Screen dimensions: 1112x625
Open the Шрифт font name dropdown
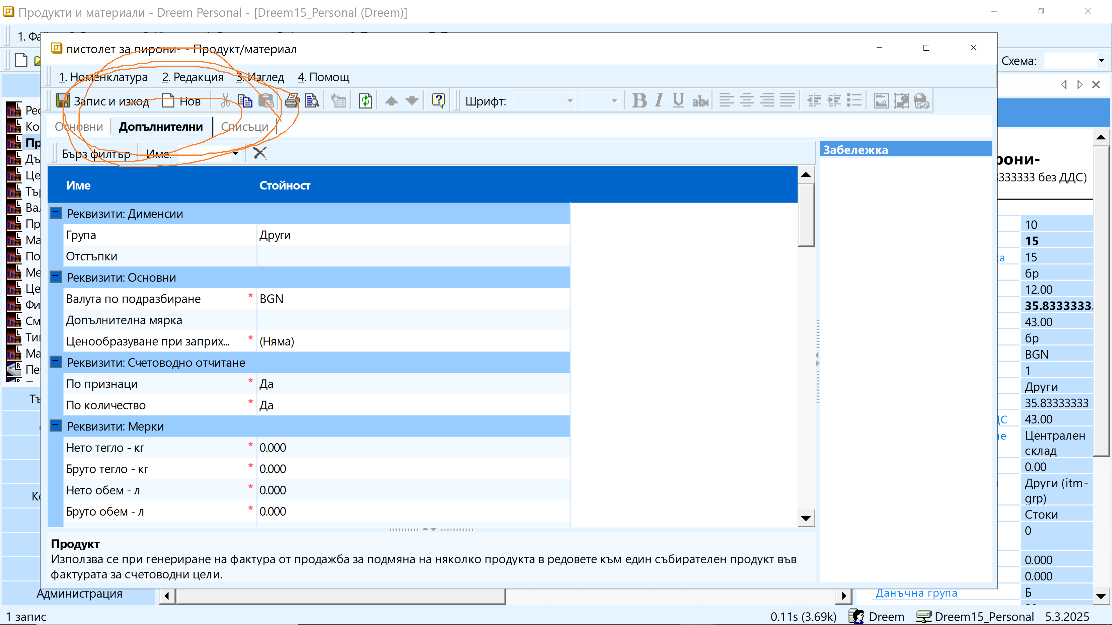(x=570, y=101)
